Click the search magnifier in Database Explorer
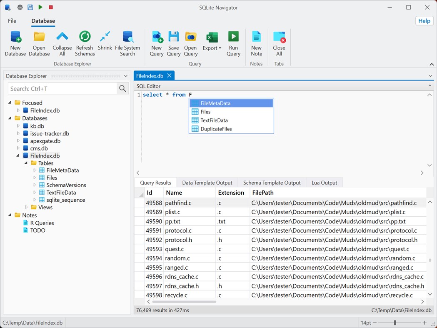437x328 pixels. [x=122, y=89]
